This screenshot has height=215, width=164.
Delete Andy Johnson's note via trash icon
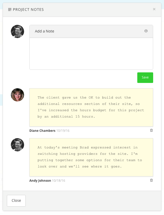(152, 180)
